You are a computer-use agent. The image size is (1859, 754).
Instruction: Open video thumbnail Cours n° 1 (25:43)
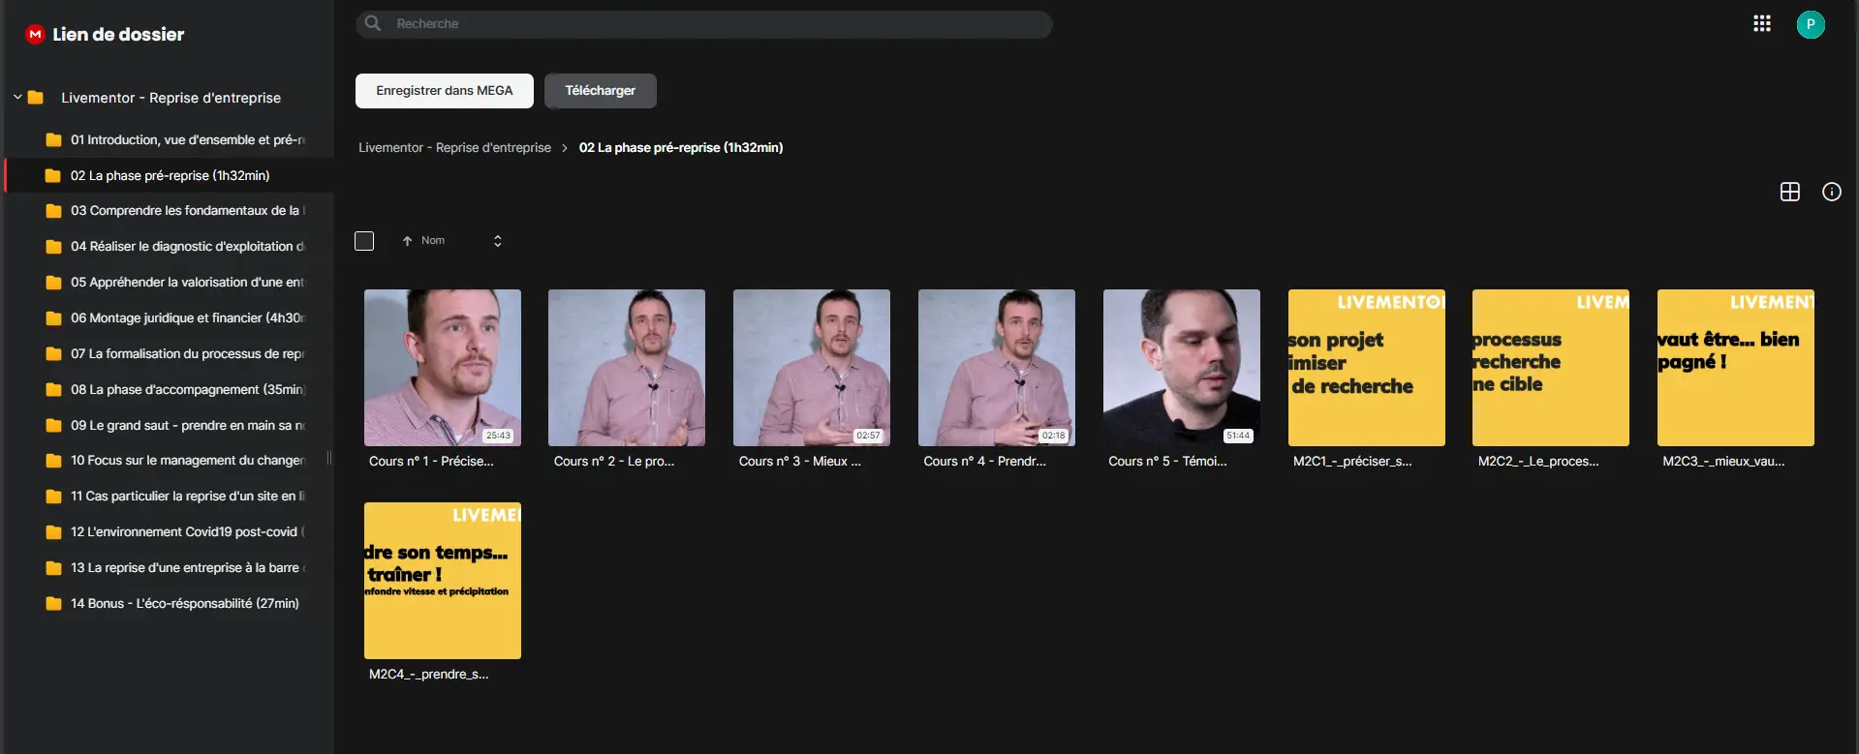point(443,368)
